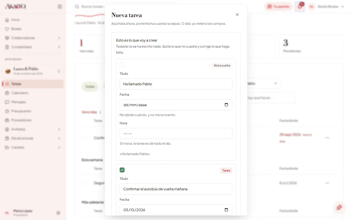This screenshot has height=220, width=352.
Task: Click the Akatto logo
Action: (x=16, y=7)
